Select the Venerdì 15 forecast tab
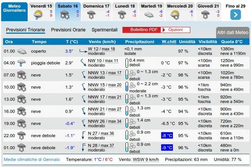Image resolution: width=251 pixels, height=167 pixels. coord(41,11)
